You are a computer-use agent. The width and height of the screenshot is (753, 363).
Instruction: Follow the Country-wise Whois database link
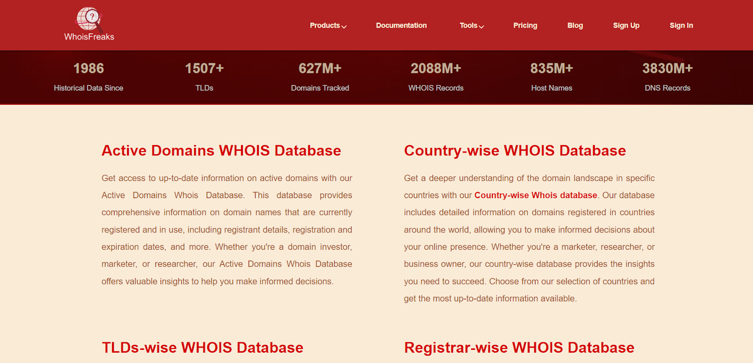coord(535,195)
